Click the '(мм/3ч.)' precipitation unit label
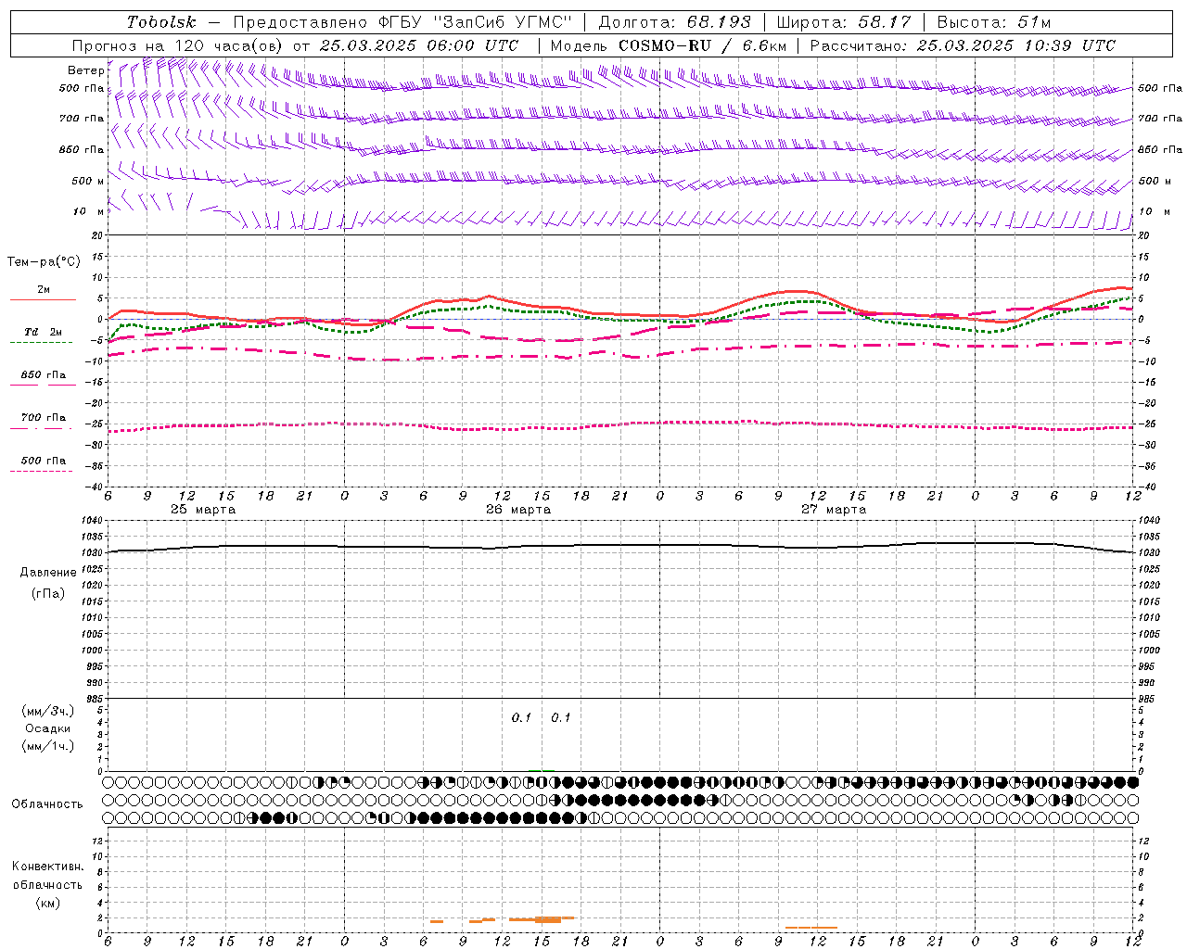Screen dimensions: 1187x949 (48, 712)
